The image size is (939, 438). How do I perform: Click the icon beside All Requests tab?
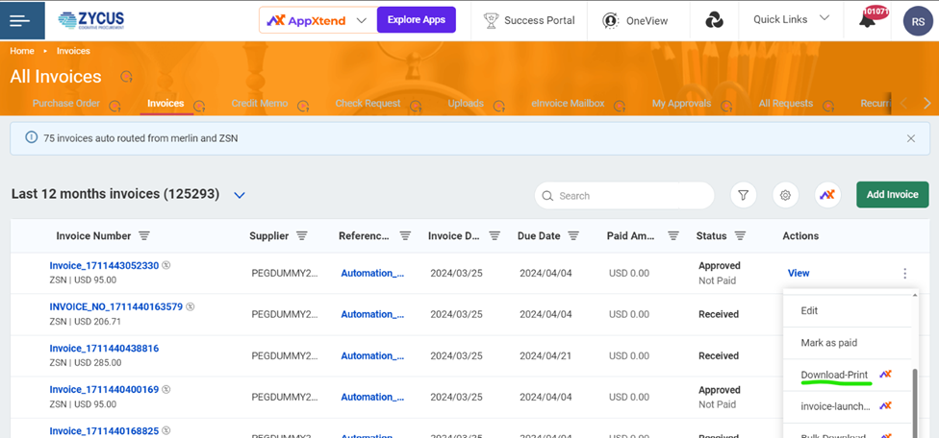828,107
